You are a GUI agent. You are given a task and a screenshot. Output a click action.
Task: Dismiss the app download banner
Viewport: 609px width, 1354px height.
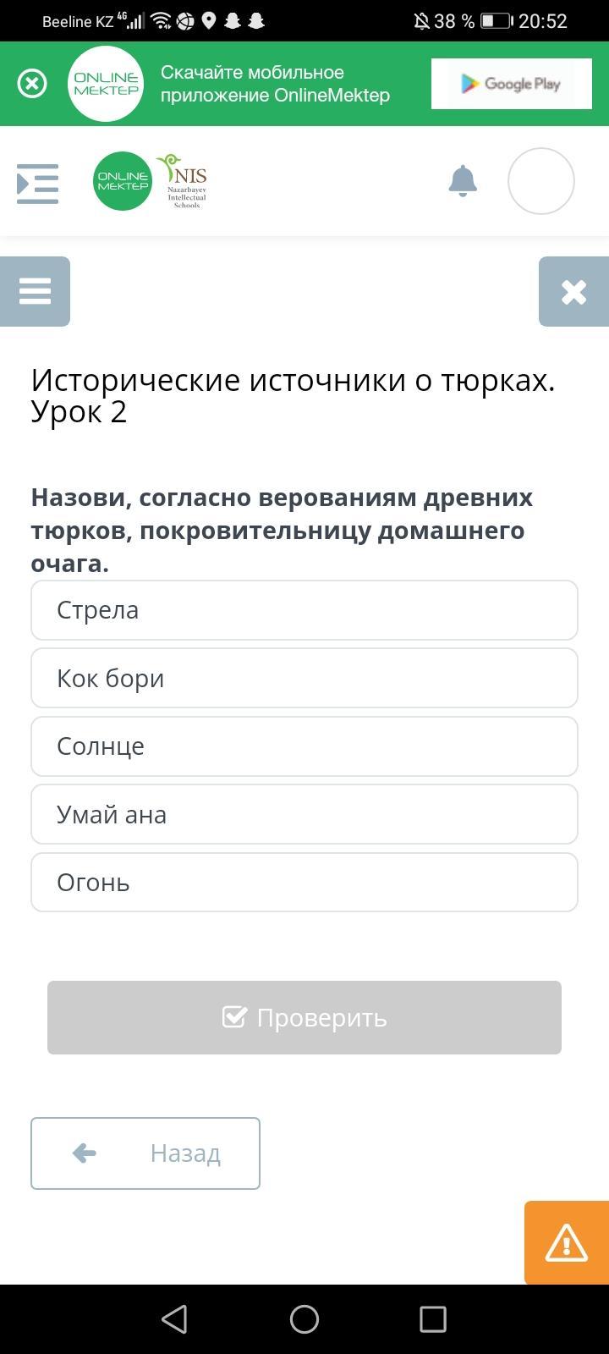tap(32, 84)
